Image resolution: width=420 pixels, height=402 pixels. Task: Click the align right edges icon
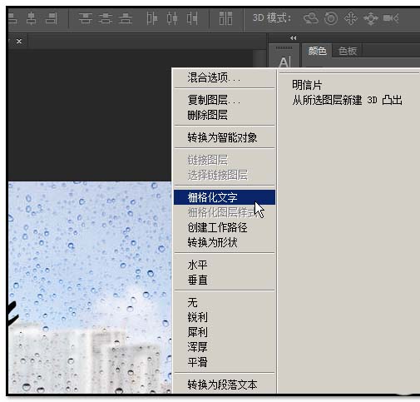click(x=52, y=19)
